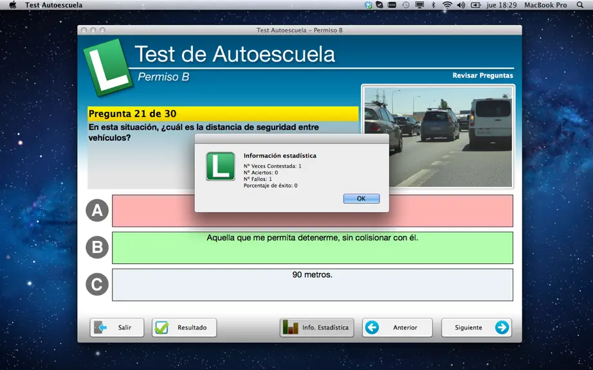Open the Apple menu

click(13, 5)
